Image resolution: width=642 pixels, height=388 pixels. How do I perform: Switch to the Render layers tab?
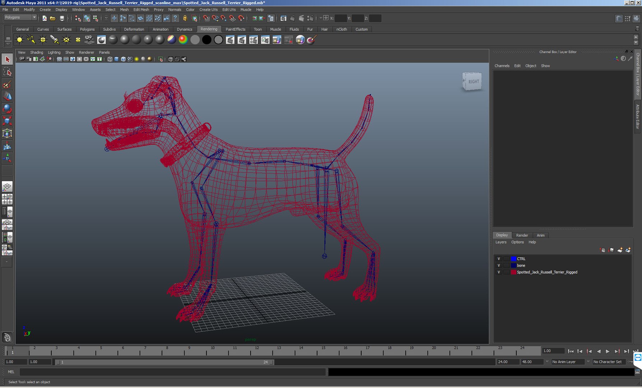tap(522, 235)
